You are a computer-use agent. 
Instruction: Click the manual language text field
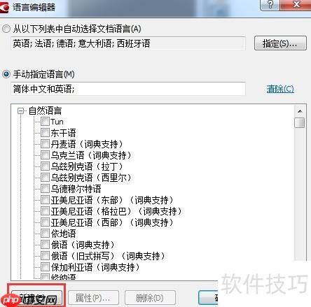(128, 89)
